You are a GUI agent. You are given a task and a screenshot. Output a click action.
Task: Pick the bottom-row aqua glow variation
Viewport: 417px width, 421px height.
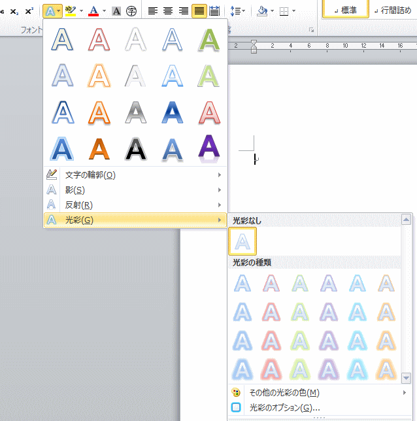(x=358, y=370)
